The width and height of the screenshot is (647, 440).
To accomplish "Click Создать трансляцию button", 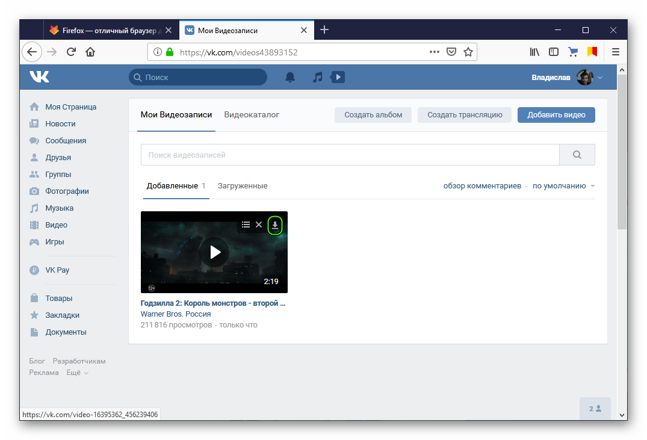I will (465, 115).
